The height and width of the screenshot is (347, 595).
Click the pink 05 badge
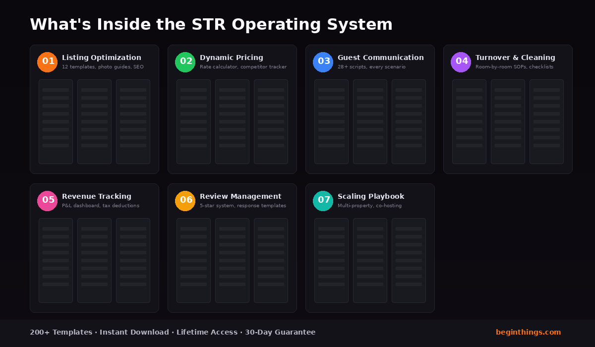pos(47,201)
